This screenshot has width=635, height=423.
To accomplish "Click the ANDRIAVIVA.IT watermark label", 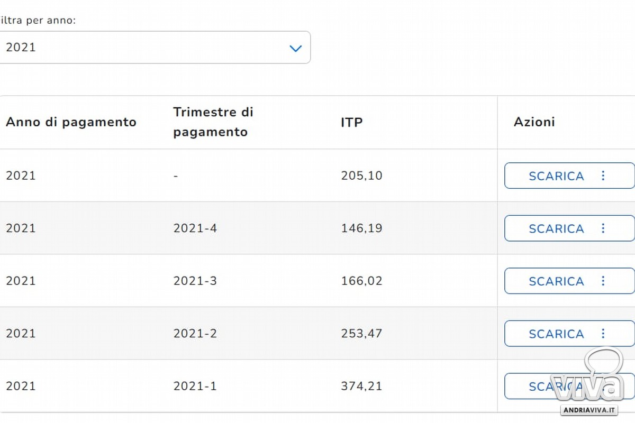I will [589, 409].
